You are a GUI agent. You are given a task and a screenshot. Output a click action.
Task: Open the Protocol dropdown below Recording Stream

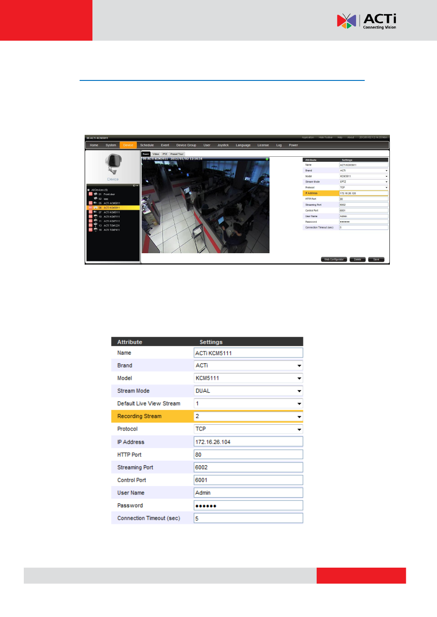(248, 429)
